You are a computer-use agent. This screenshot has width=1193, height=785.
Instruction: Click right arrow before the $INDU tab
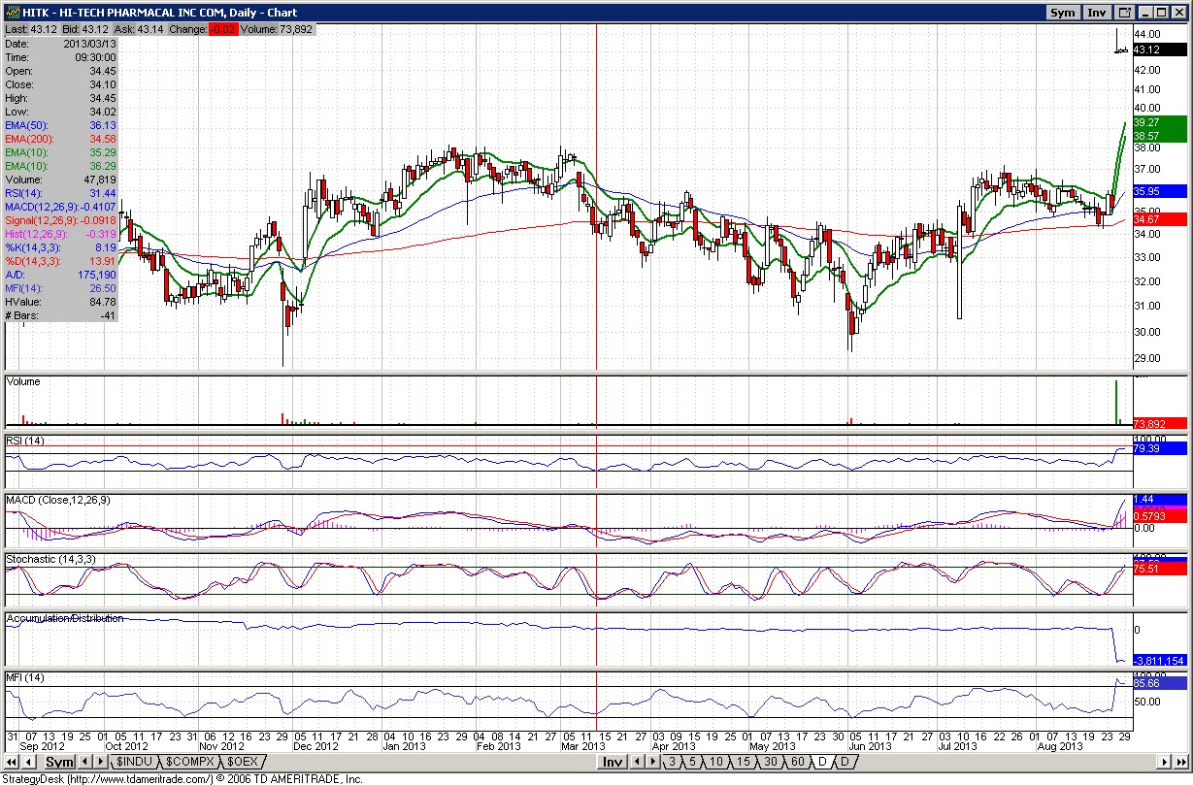[101, 762]
